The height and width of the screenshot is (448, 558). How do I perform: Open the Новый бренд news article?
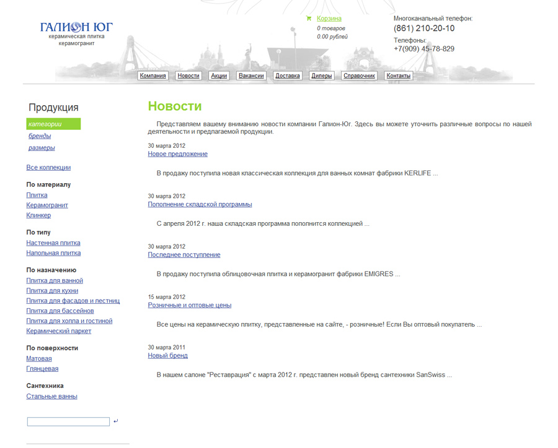click(167, 356)
